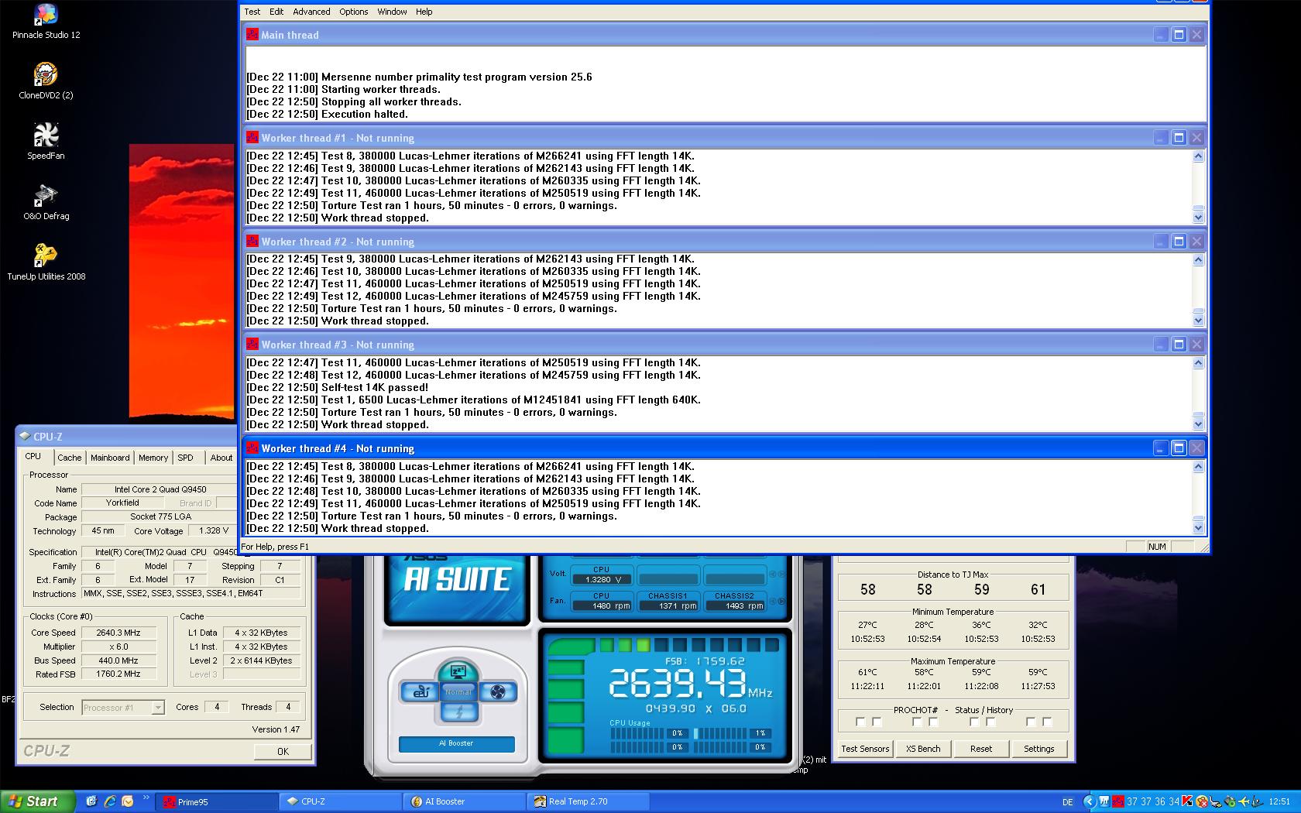1301x813 pixels.
Task: Click Worker thread #2 window icon
Action: click(252, 242)
